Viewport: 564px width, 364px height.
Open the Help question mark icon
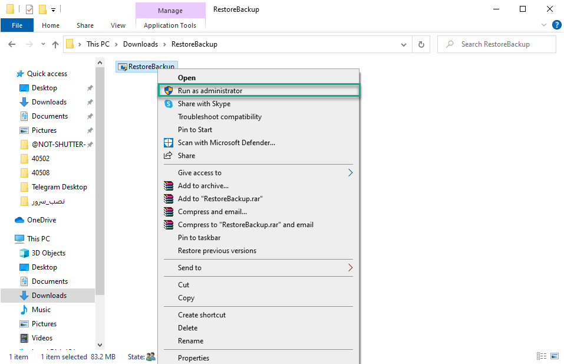(x=557, y=25)
